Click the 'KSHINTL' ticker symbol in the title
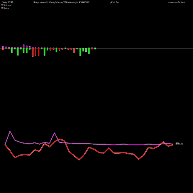Image resolution: width=193 pixels, height=193 pixels. tap(85, 2)
